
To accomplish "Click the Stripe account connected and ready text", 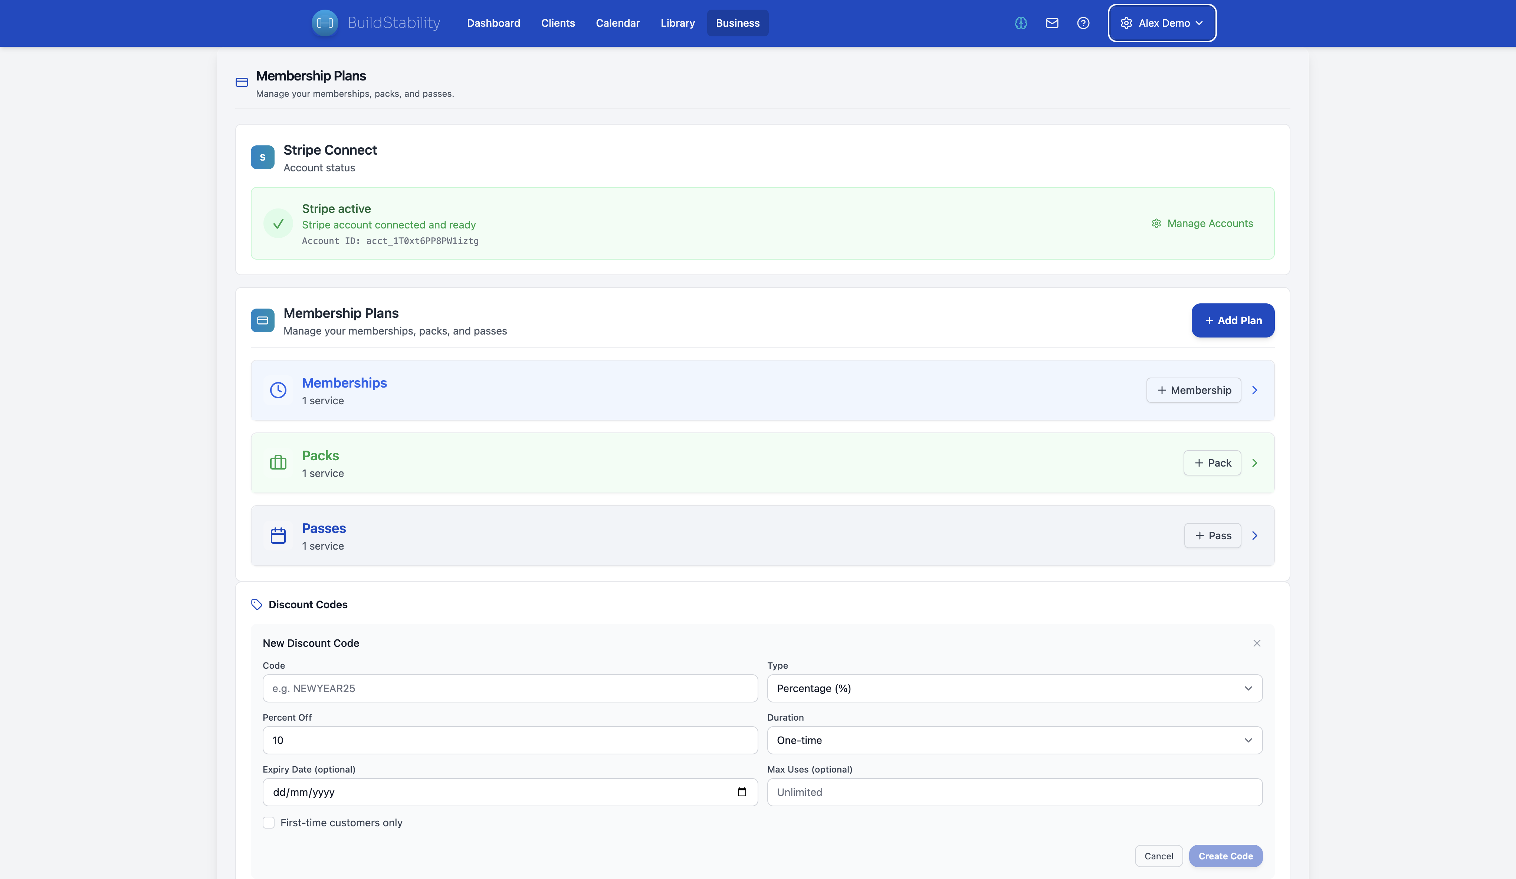I will pos(388,225).
